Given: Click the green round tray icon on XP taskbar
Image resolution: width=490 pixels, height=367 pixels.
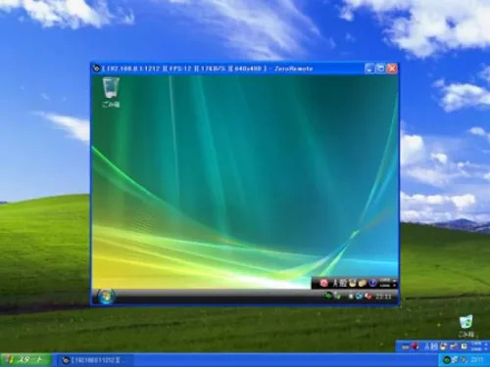Looking at the screenshot, I should (x=447, y=360).
